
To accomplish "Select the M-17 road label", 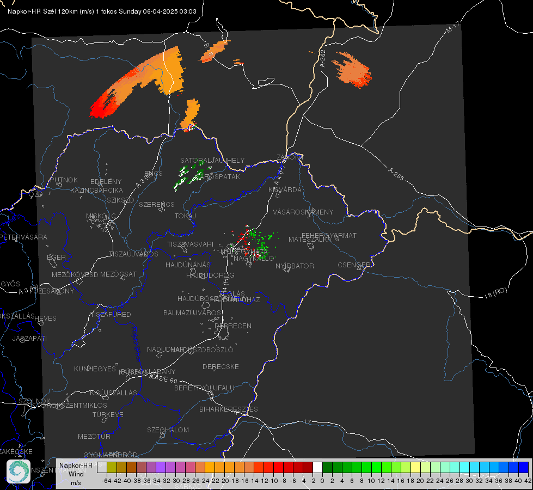I will click(452, 27).
